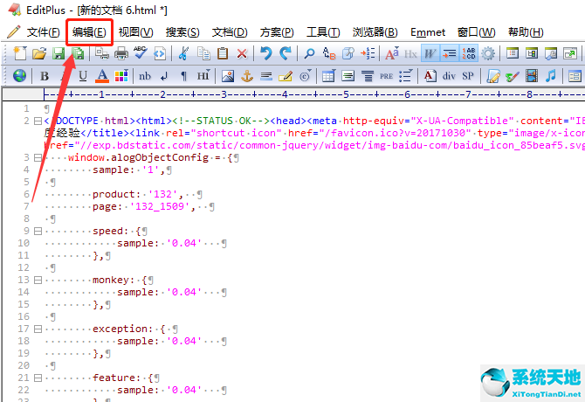Toggle Word Wrap with the W button
Image resolution: width=585 pixels, height=402 pixels.
(430, 54)
